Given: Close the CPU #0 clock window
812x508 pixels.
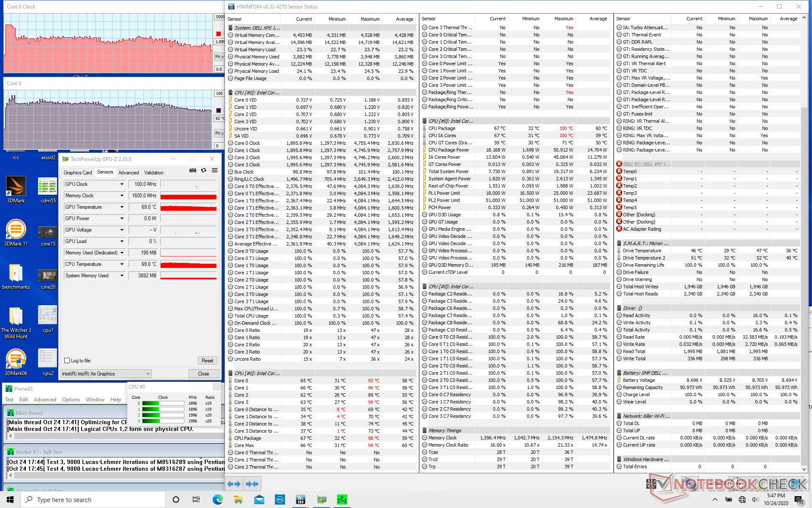Looking at the screenshot, I should pos(217,387).
